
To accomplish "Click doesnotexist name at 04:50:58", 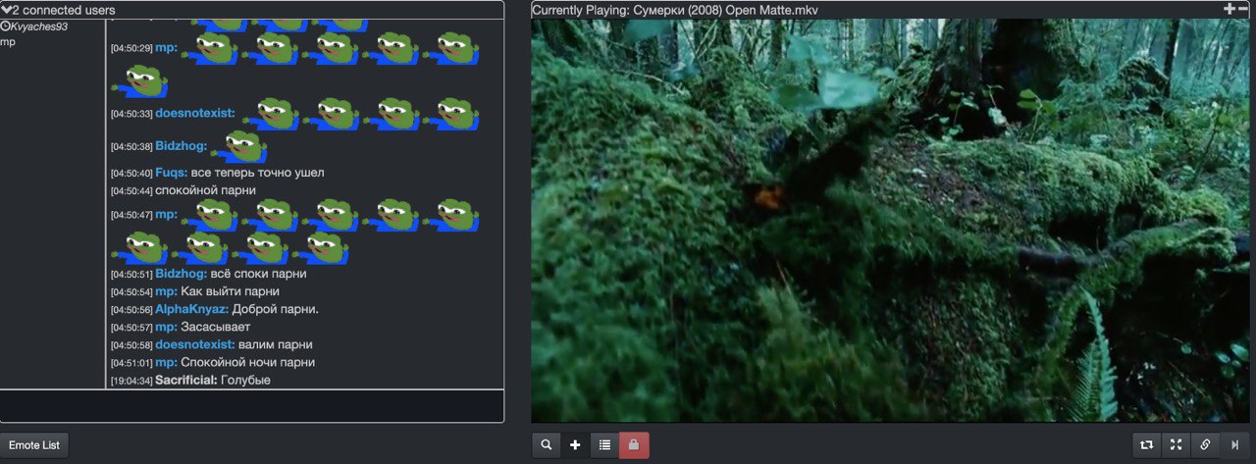I will pyautogui.click(x=195, y=344).
